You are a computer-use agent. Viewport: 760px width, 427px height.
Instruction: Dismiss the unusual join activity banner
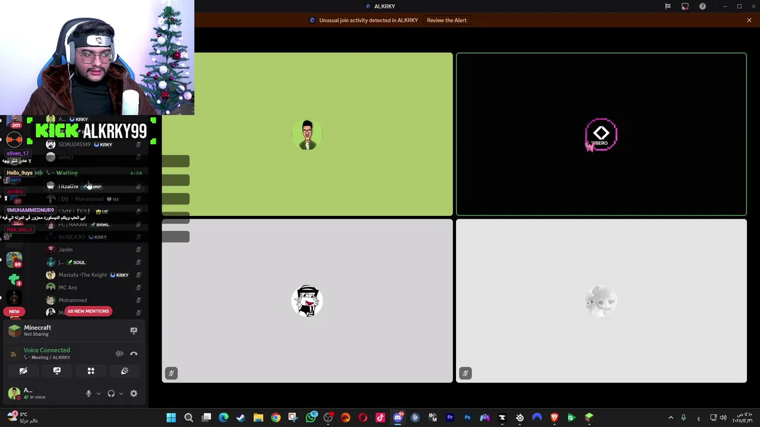click(x=749, y=20)
